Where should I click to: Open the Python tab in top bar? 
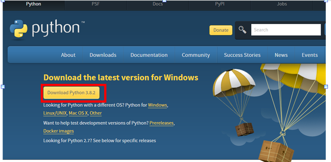coord(34,4)
